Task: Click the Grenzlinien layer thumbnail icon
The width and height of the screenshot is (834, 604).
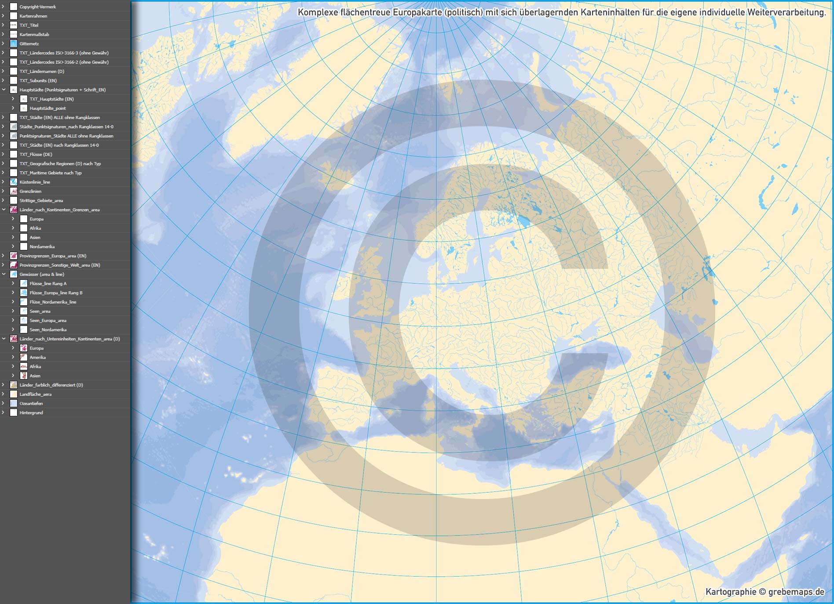Action: click(x=13, y=191)
